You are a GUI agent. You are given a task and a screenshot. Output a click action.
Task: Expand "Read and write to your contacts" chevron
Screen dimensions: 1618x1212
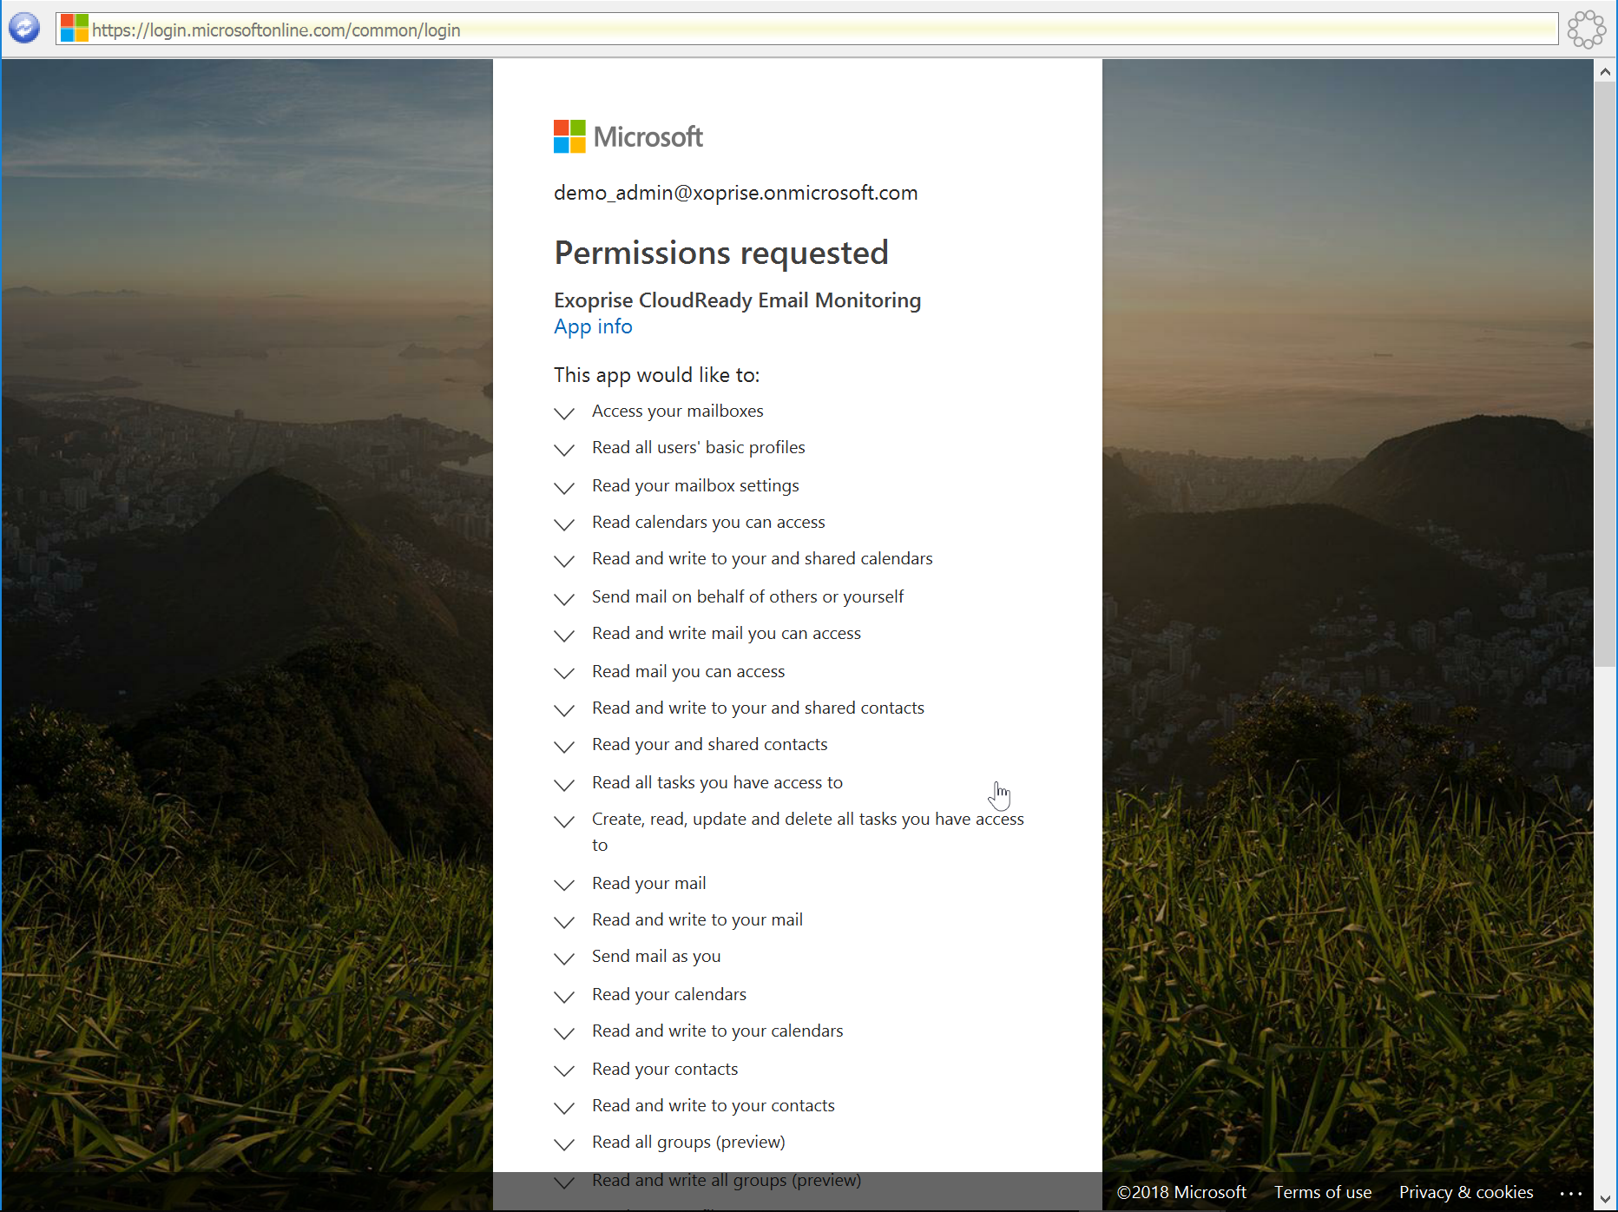coord(564,1107)
